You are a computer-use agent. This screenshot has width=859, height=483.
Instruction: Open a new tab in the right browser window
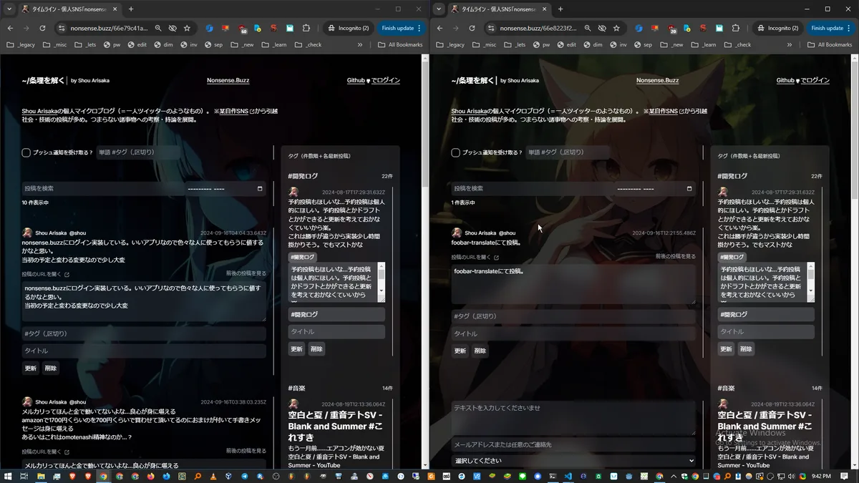(x=560, y=9)
